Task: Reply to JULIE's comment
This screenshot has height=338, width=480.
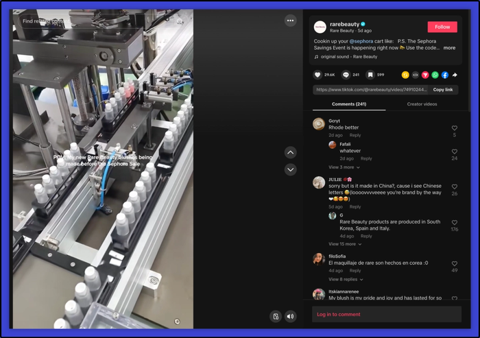Action: 355,207
